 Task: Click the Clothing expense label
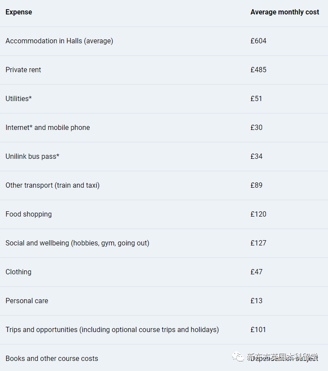[x=18, y=272]
